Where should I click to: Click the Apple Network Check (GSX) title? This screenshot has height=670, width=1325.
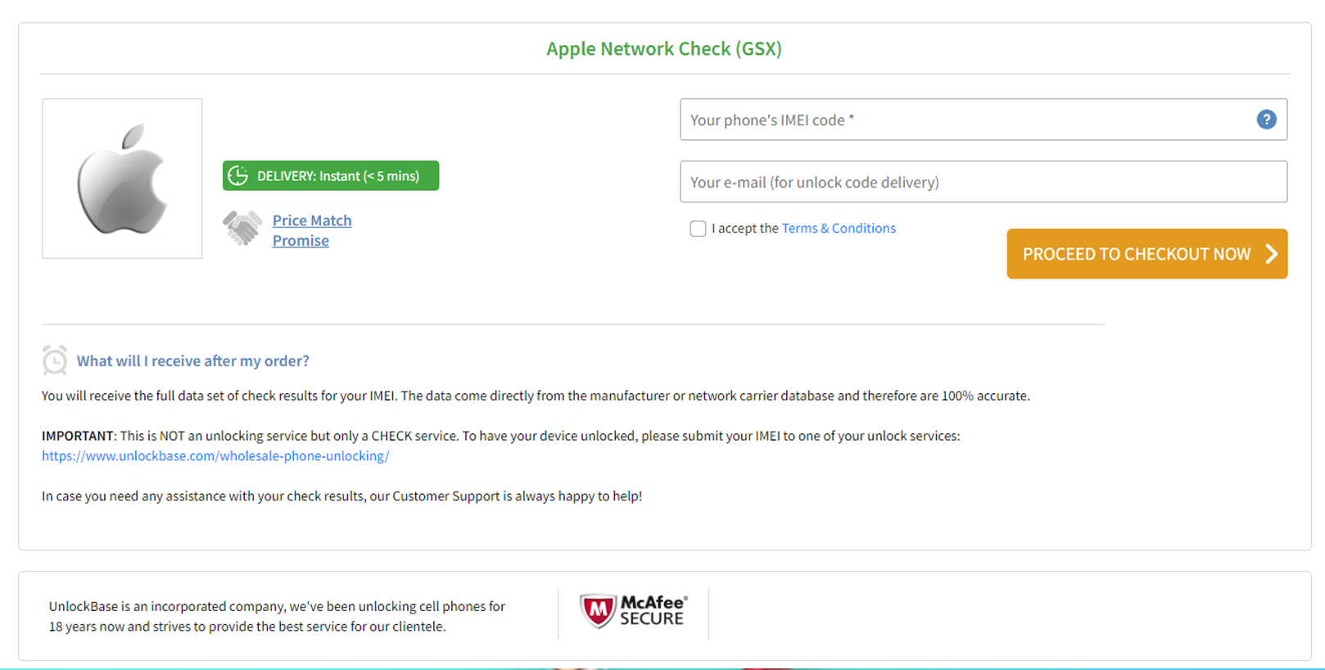point(663,49)
